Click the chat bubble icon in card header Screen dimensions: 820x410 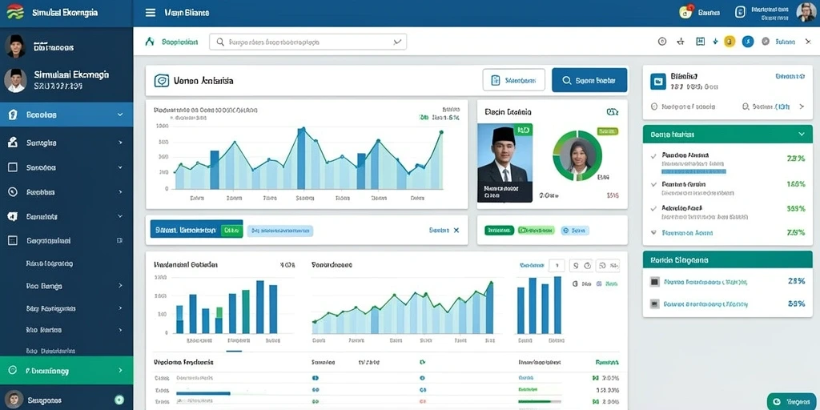pos(162,81)
